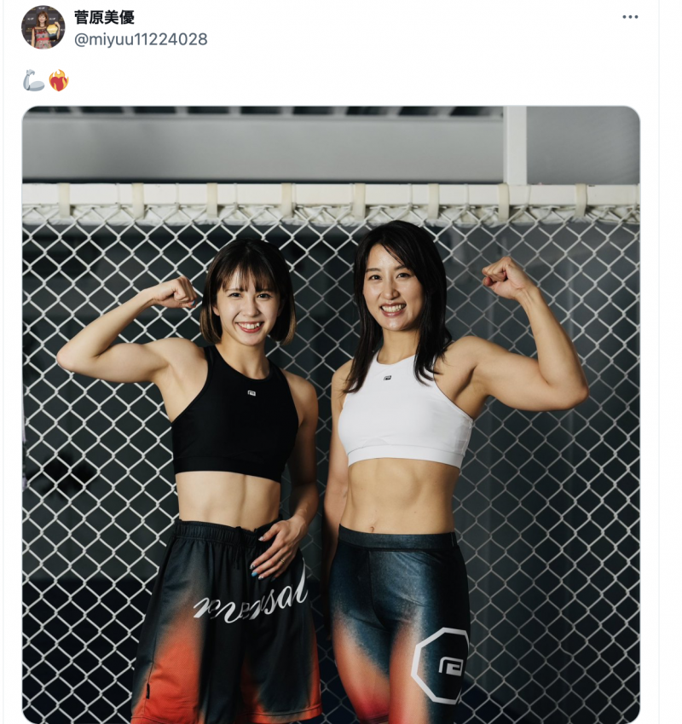
Task: Open the three-dot more options menu
Action: [630, 17]
